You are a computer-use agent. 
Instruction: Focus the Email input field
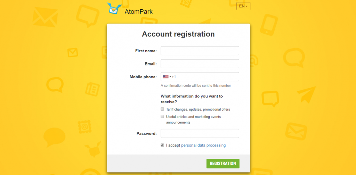(x=200, y=64)
